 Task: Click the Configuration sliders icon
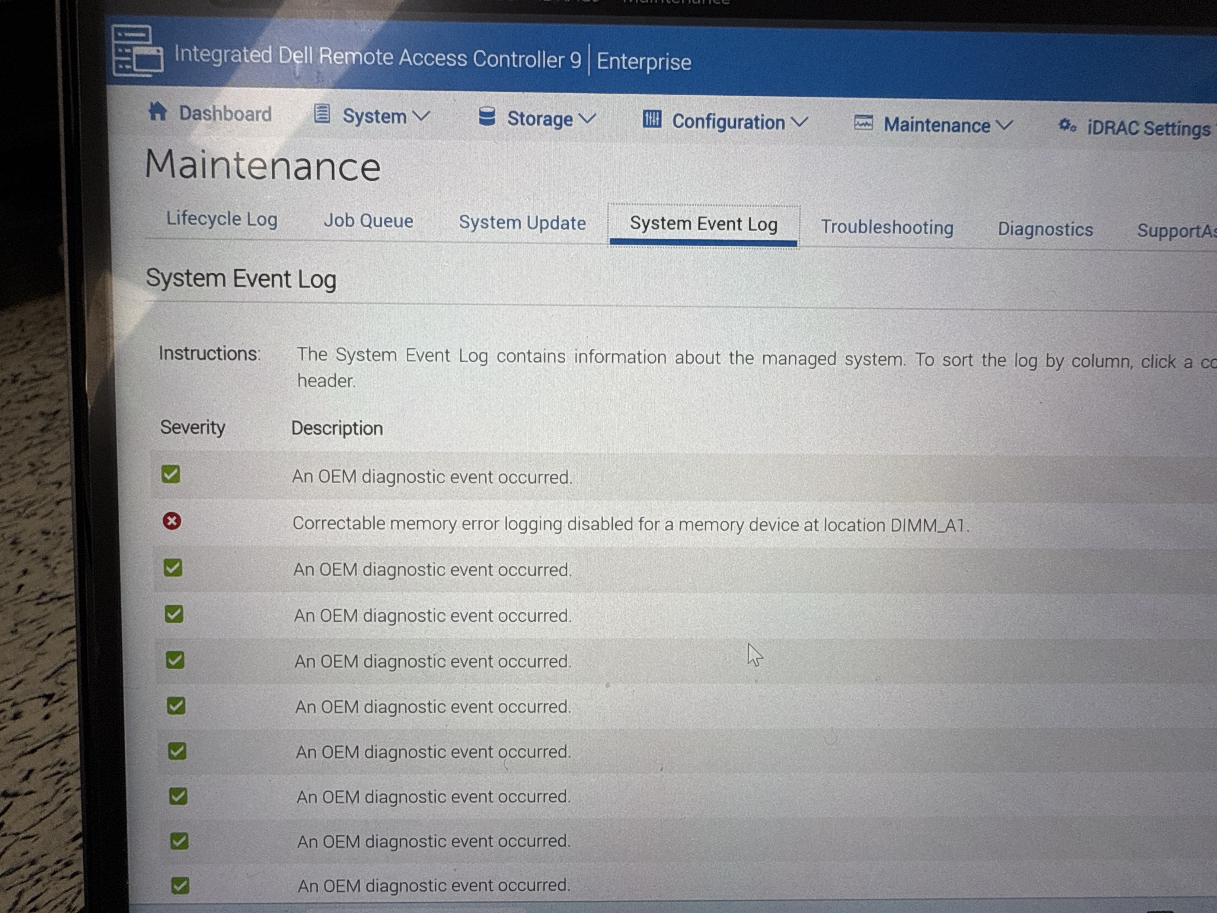(652, 120)
